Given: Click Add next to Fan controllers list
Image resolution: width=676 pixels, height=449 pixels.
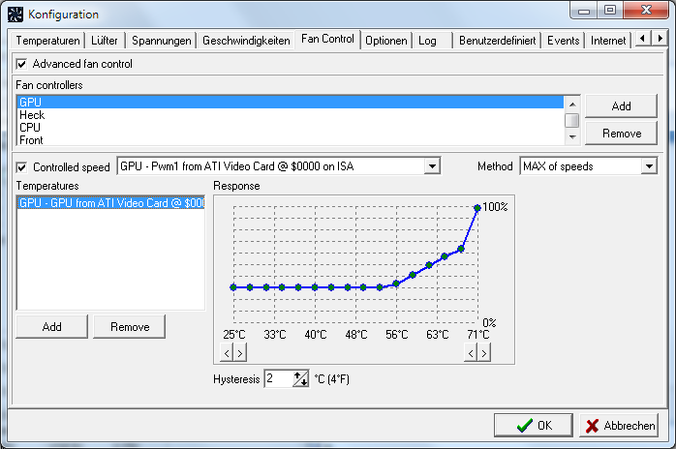Looking at the screenshot, I should pos(621,106).
